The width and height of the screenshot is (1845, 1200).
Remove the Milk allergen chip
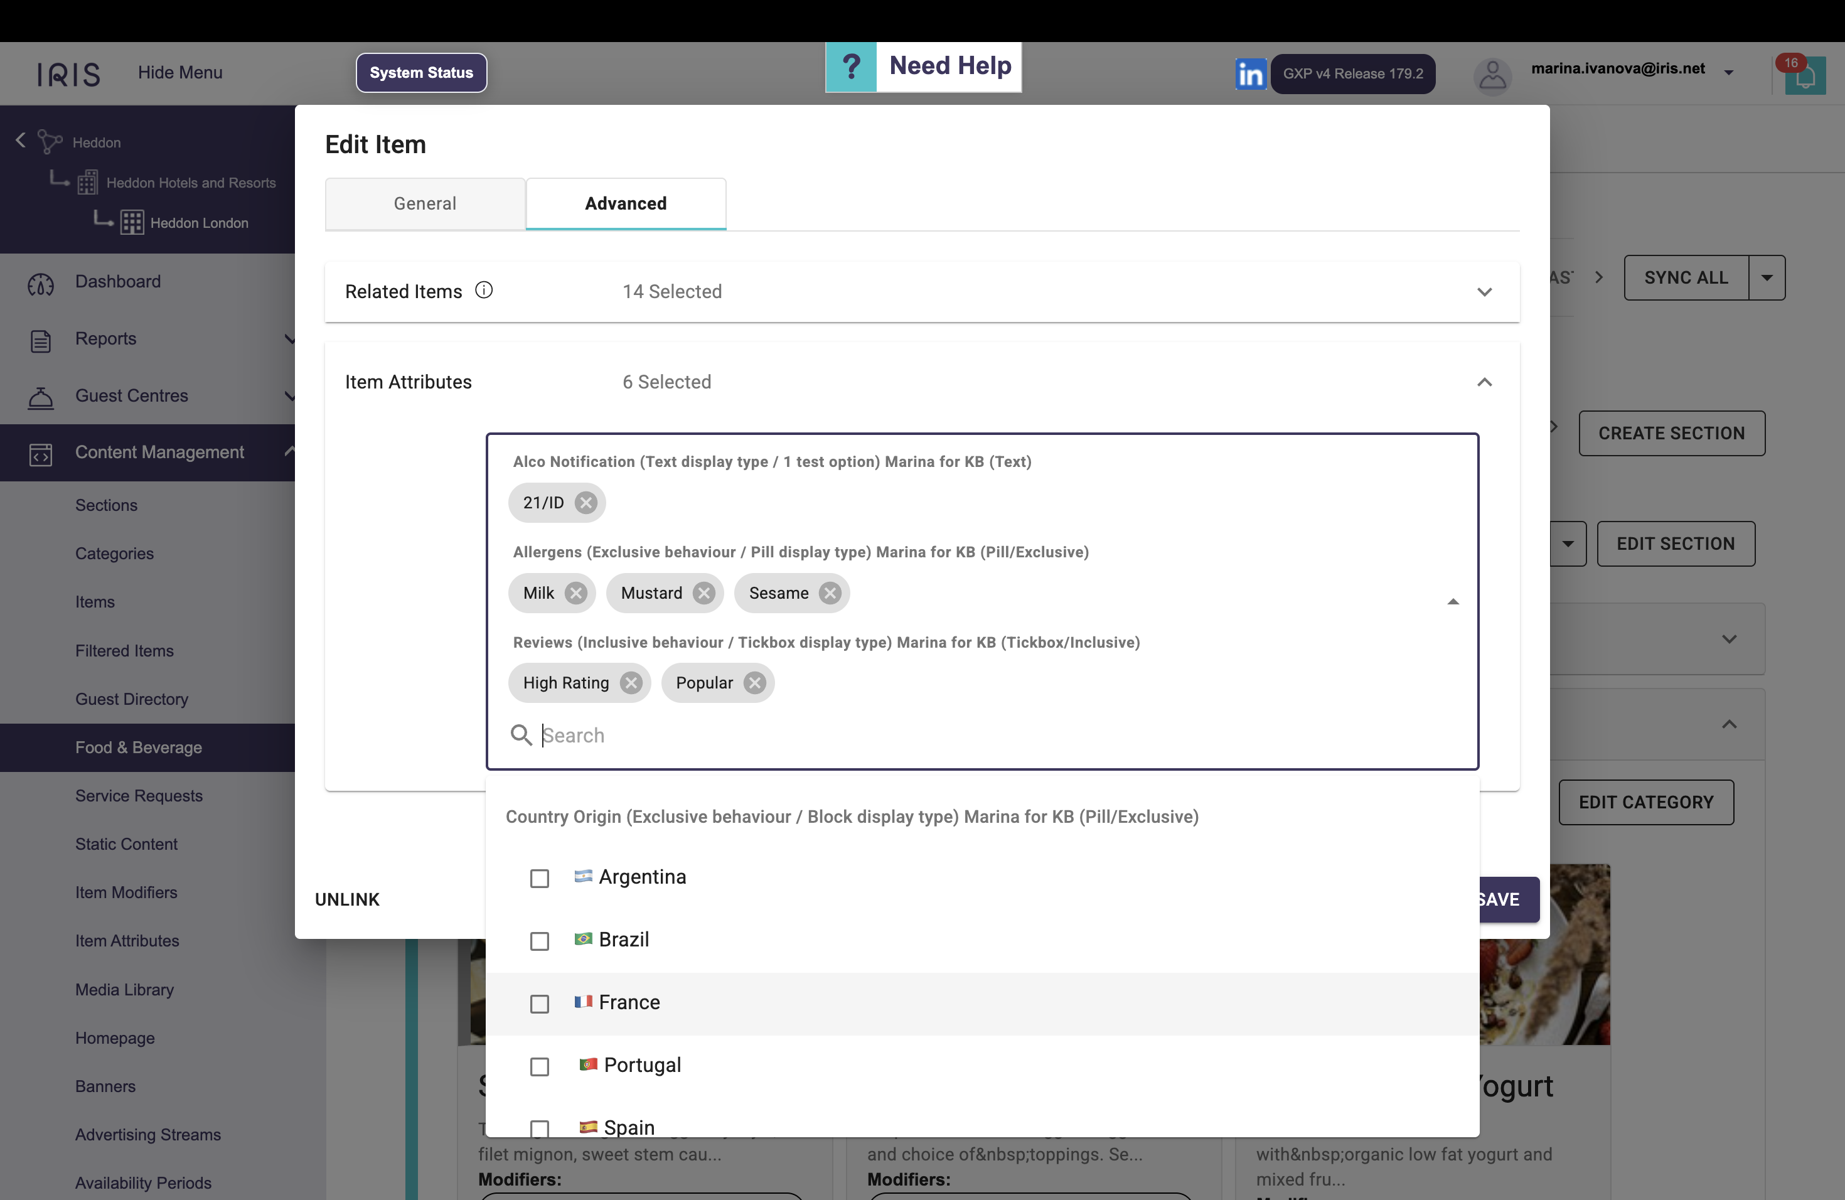(x=575, y=593)
